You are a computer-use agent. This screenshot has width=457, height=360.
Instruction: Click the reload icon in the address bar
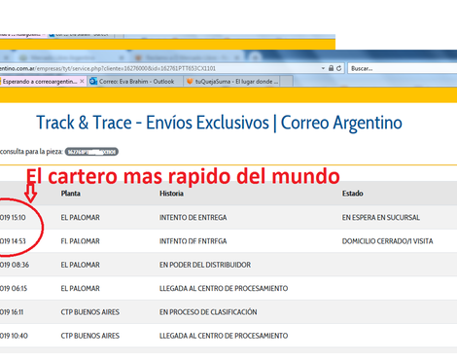[x=339, y=68]
